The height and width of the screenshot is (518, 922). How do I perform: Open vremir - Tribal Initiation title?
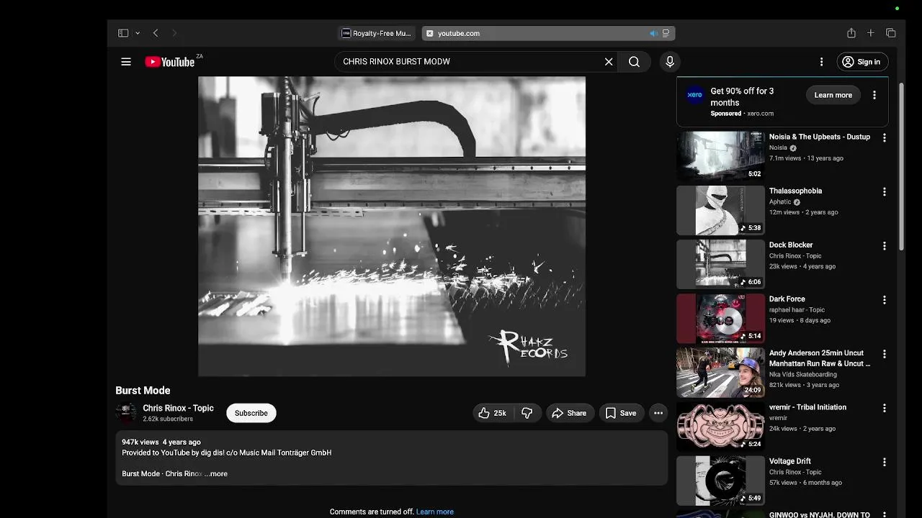click(x=807, y=407)
